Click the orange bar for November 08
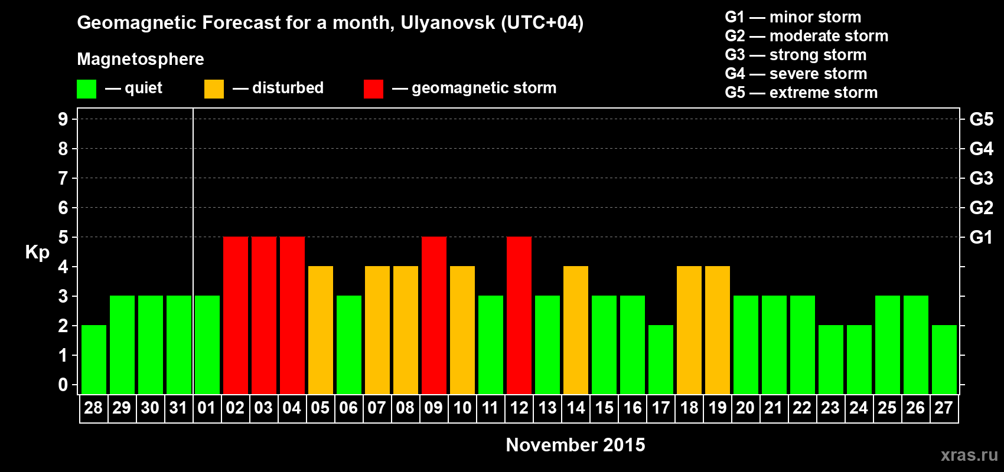 point(406,330)
